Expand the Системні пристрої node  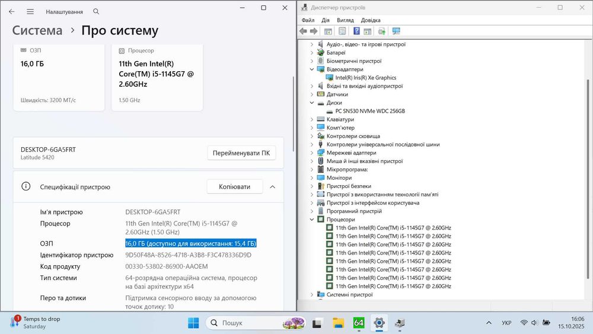(312, 294)
